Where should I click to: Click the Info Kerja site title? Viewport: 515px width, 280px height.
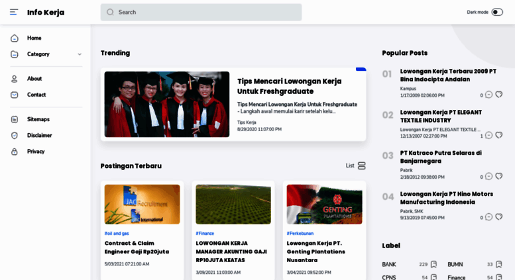(46, 13)
